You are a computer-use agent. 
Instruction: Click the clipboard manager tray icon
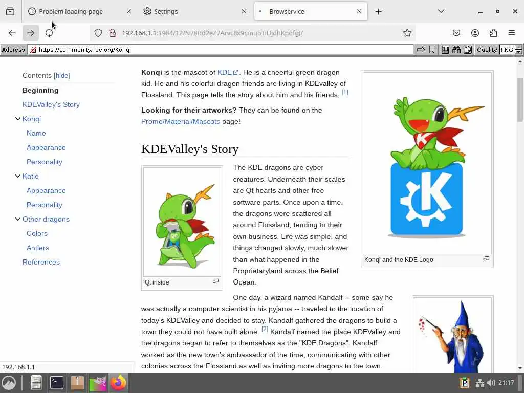[464, 383]
